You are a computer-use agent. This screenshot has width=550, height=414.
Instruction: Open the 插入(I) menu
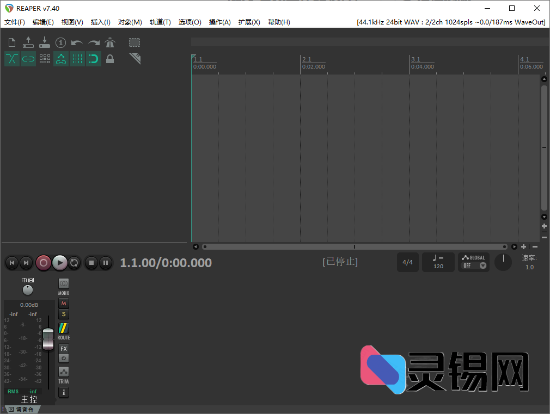[x=100, y=22]
